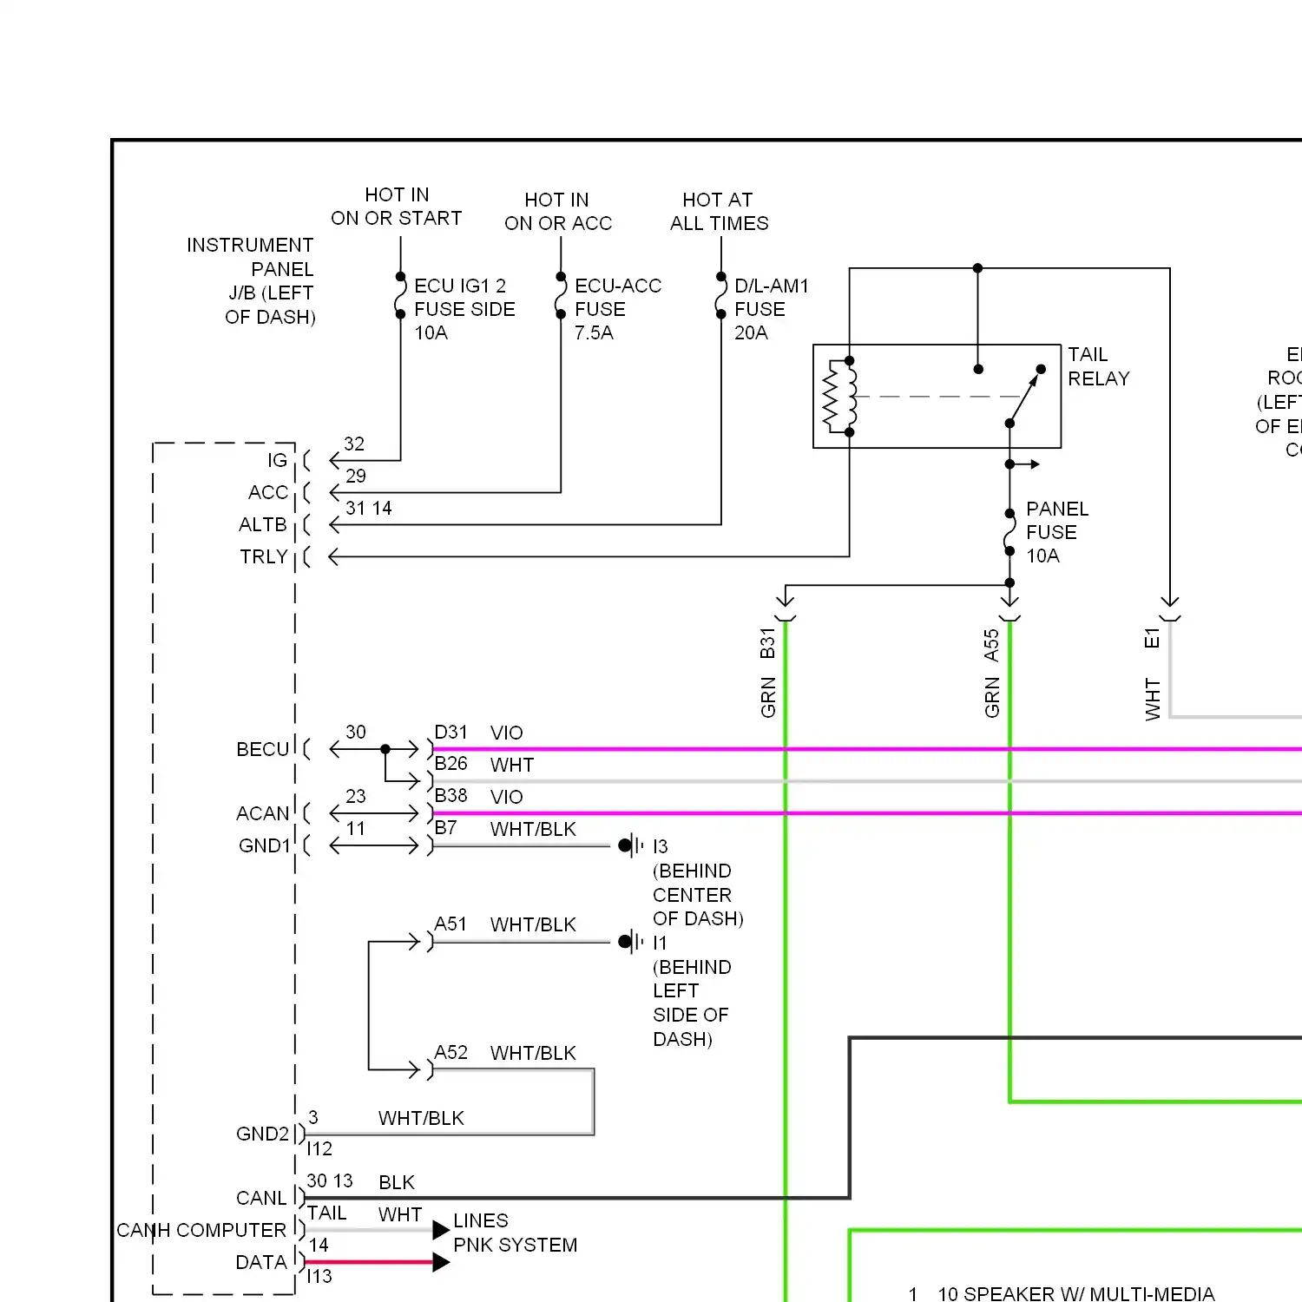The height and width of the screenshot is (1302, 1302).
Task: Select the D/L-AM1 FUSE 20A text
Action: click(771, 309)
